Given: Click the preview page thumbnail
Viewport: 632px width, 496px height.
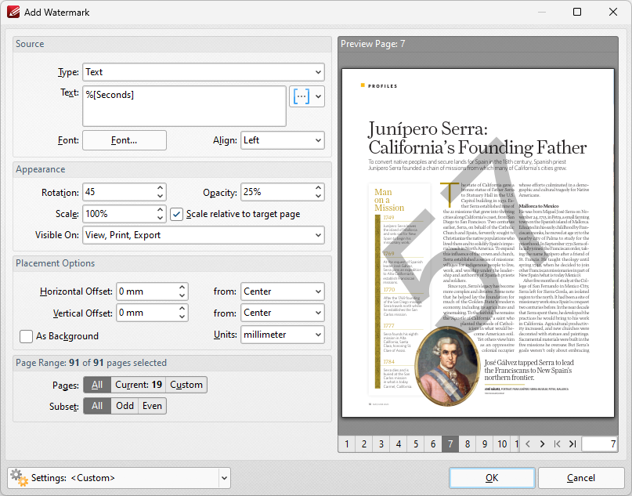Looking at the screenshot, I should click(x=478, y=243).
